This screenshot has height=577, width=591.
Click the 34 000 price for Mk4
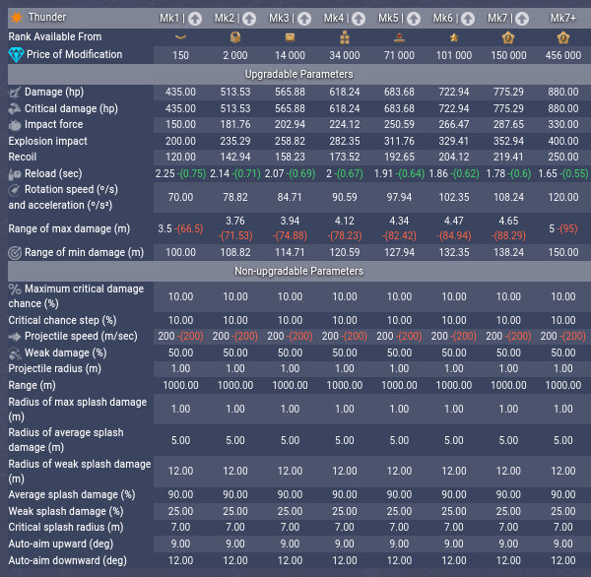click(x=345, y=55)
